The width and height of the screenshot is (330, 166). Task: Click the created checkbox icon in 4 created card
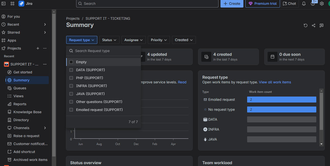point(206,57)
